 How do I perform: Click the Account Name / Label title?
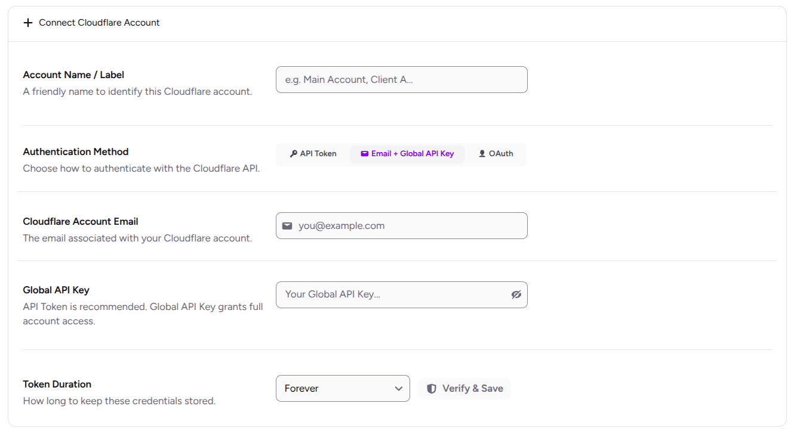(73, 75)
